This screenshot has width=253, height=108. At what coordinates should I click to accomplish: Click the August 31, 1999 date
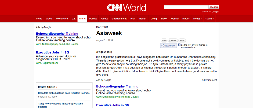point(104,40)
